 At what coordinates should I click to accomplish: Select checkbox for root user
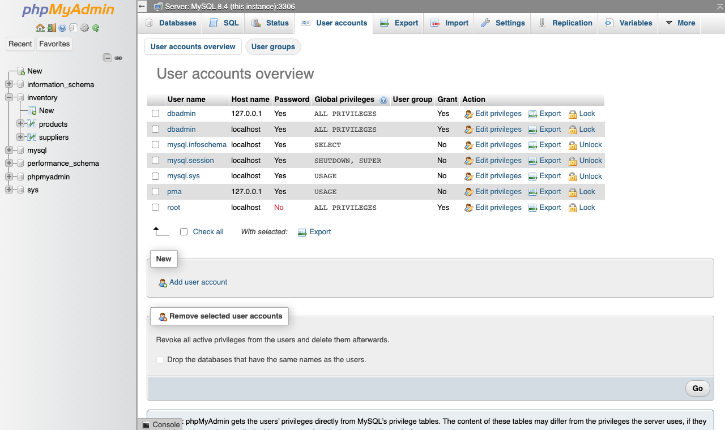coord(156,208)
